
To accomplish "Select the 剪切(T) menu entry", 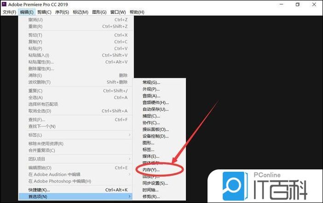I will (75, 35).
